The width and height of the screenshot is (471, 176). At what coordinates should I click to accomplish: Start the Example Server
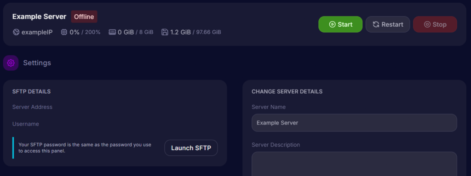(x=340, y=24)
